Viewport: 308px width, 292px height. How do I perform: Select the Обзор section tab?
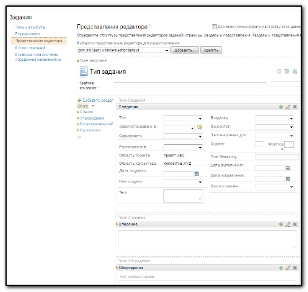click(83, 106)
